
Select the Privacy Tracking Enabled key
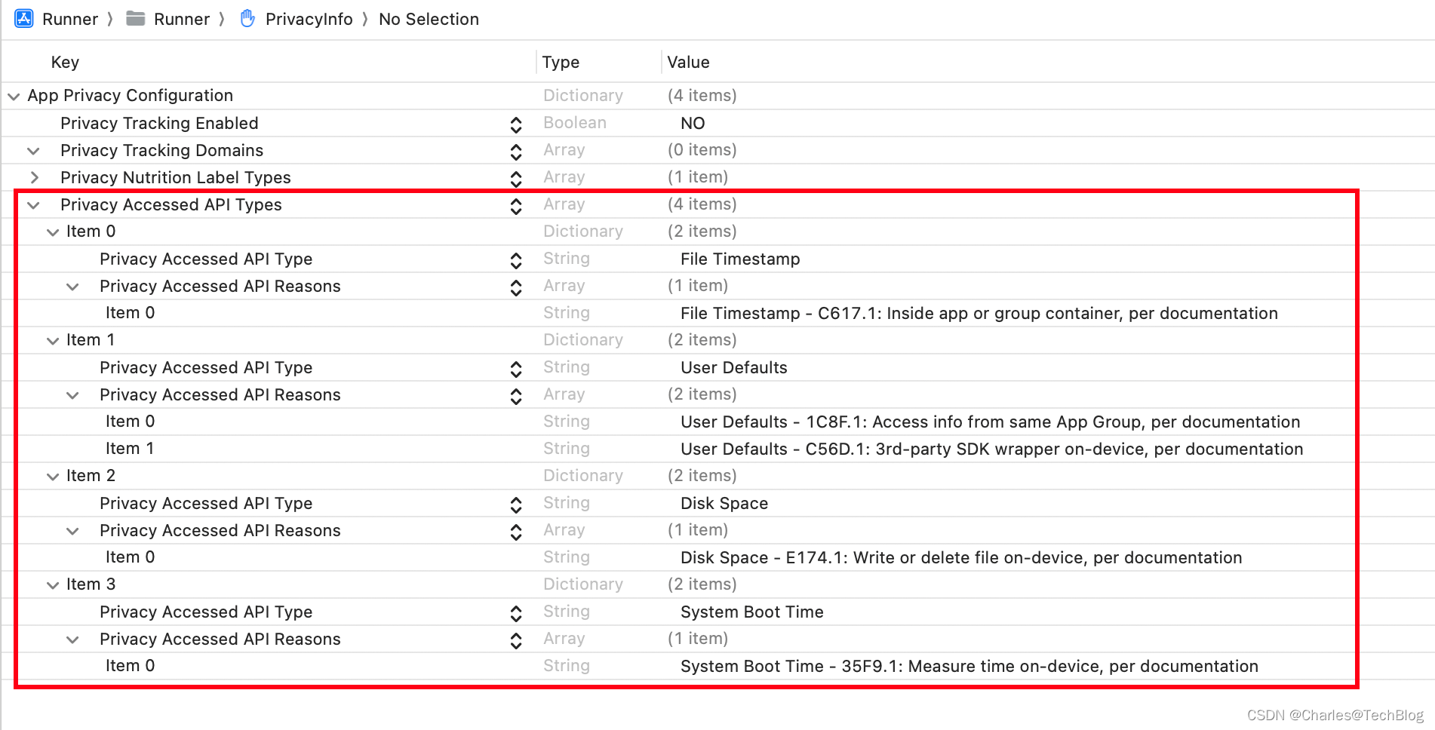[159, 123]
